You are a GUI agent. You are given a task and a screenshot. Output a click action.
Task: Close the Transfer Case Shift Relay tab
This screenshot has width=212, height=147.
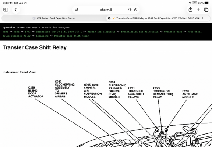(109, 18)
